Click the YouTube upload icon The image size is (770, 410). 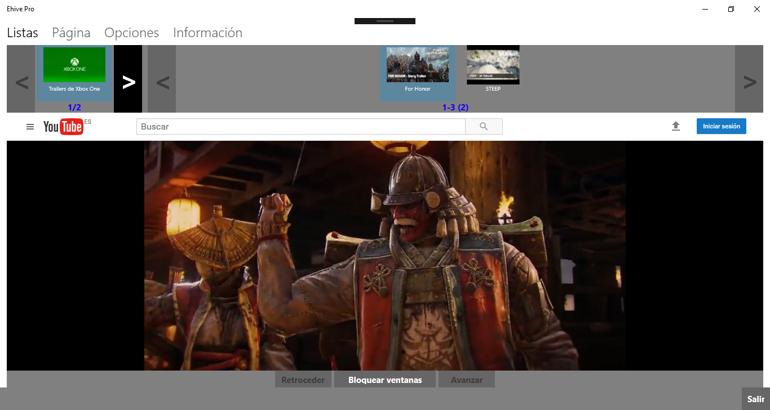coord(676,127)
